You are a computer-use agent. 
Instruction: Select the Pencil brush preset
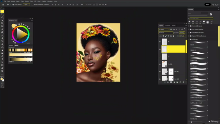point(199,43)
